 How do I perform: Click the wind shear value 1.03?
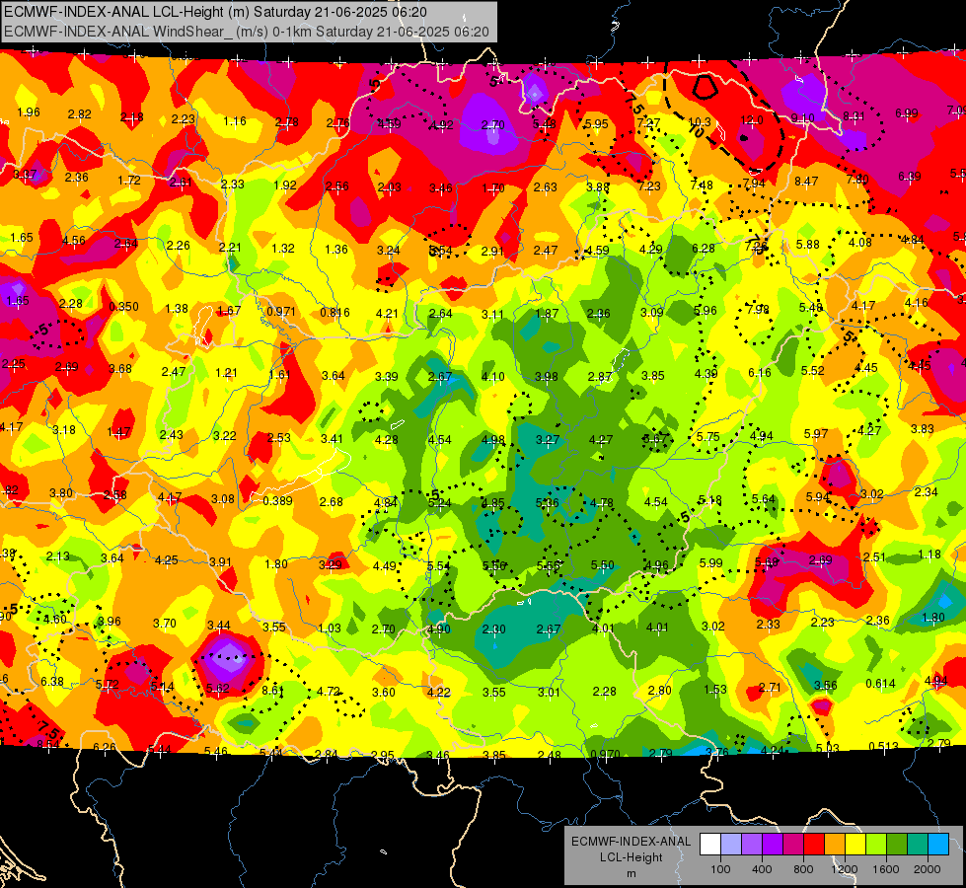pos(330,628)
